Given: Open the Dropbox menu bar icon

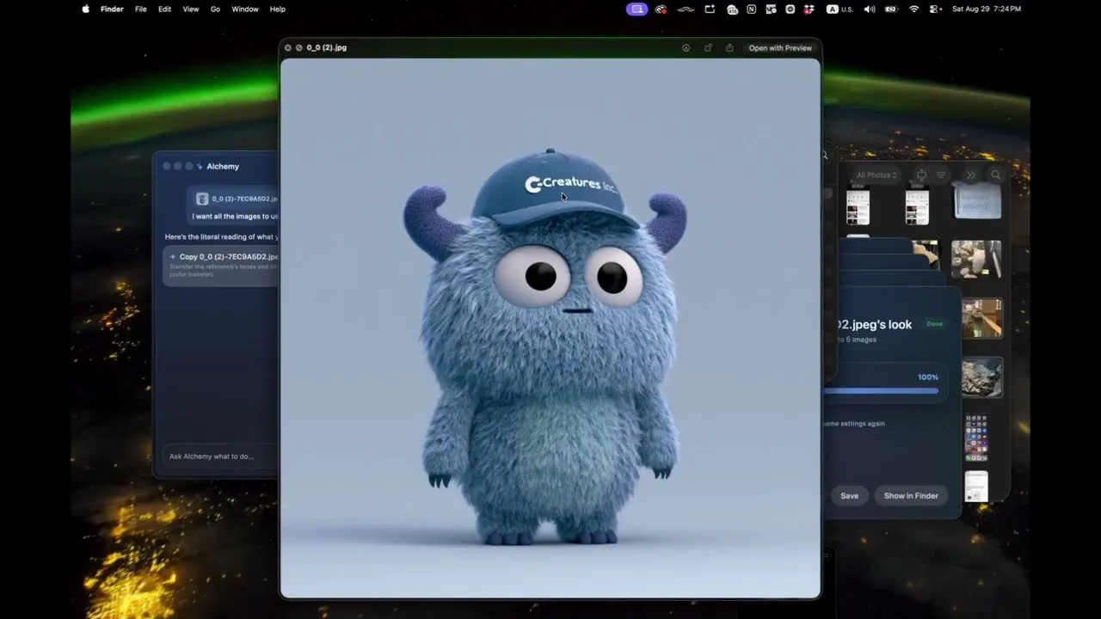Looking at the screenshot, I should click(809, 9).
